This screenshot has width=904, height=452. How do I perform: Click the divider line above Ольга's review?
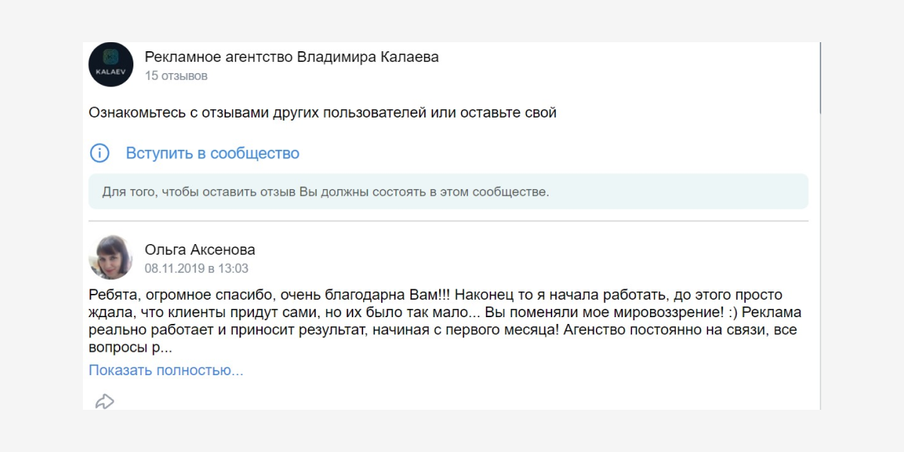(x=448, y=221)
